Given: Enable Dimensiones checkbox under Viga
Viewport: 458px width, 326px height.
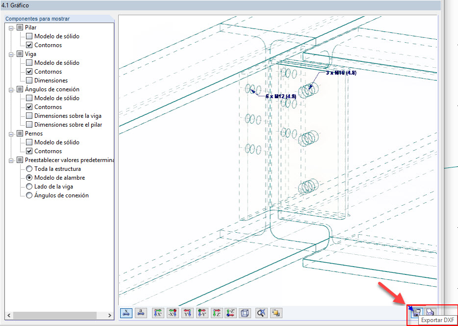Looking at the screenshot, I should tap(29, 81).
